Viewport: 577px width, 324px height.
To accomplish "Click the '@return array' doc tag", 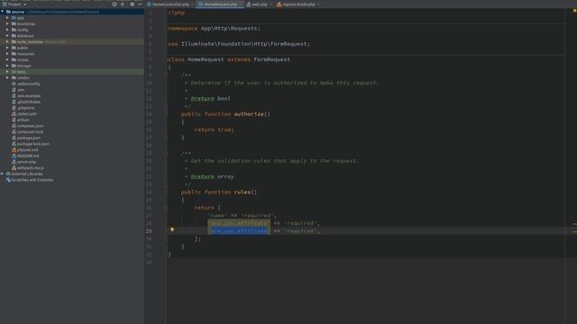I will 212,176.
